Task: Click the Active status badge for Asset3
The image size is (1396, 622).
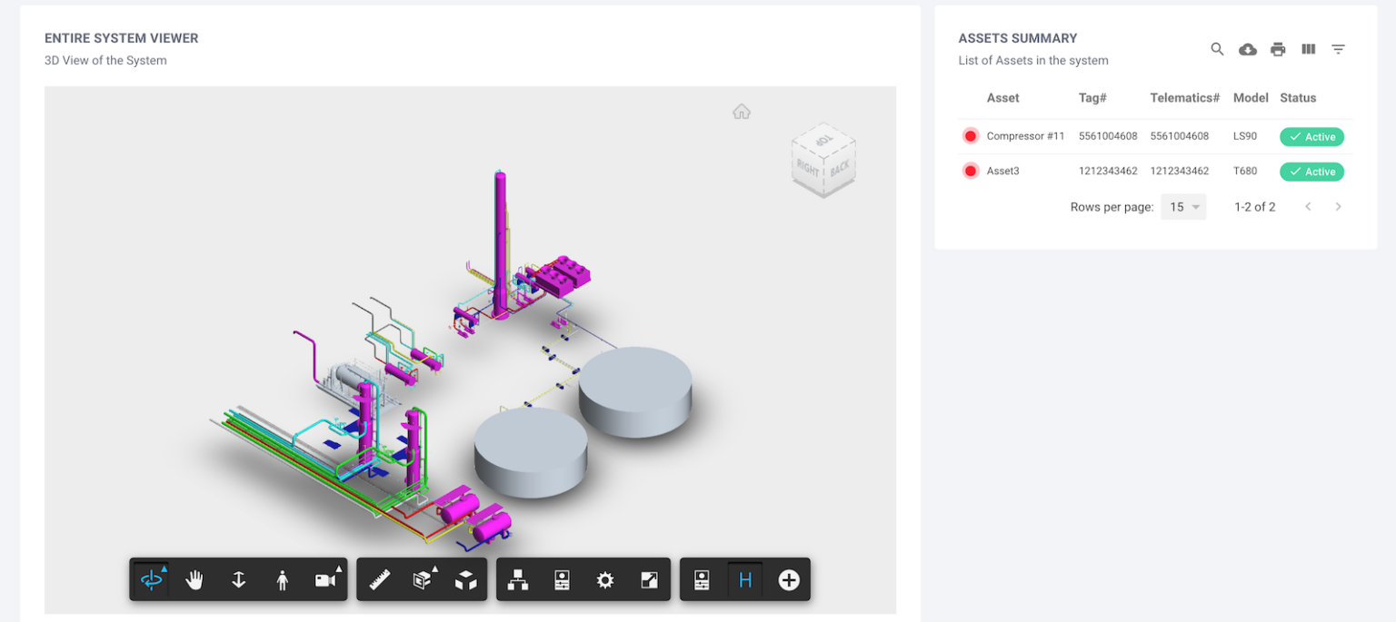Action: [1311, 171]
